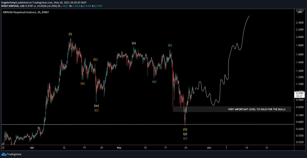This screenshot has height=158, width=307.
Task: Click the May date label on time axis
Action: (119, 147)
